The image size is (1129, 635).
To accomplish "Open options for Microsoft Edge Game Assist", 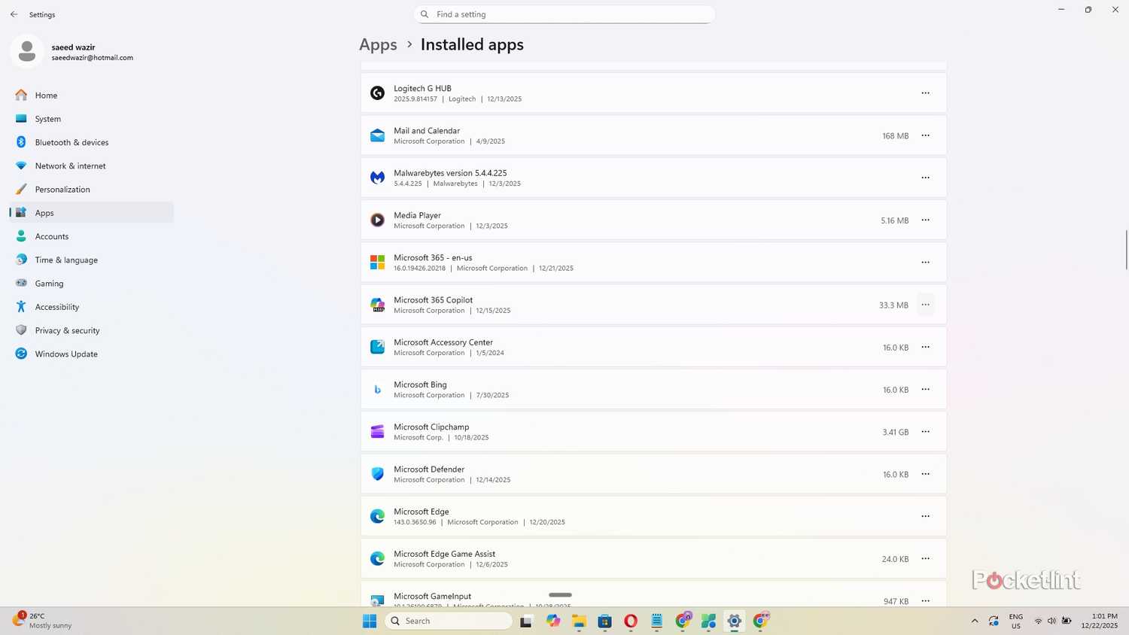I will click(925, 559).
